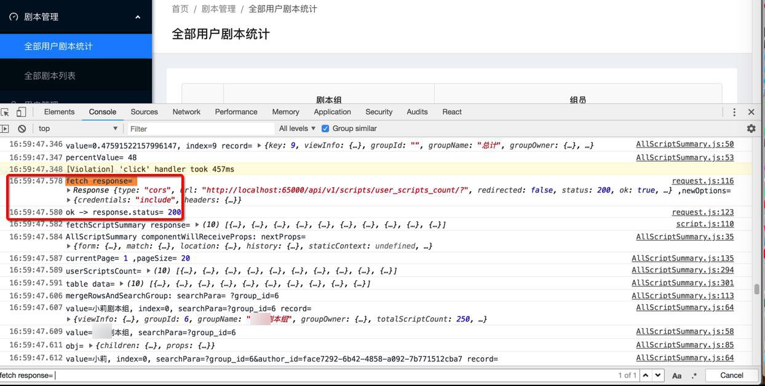Open the Performance tab
The width and height of the screenshot is (765, 386).
click(x=236, y=112)
